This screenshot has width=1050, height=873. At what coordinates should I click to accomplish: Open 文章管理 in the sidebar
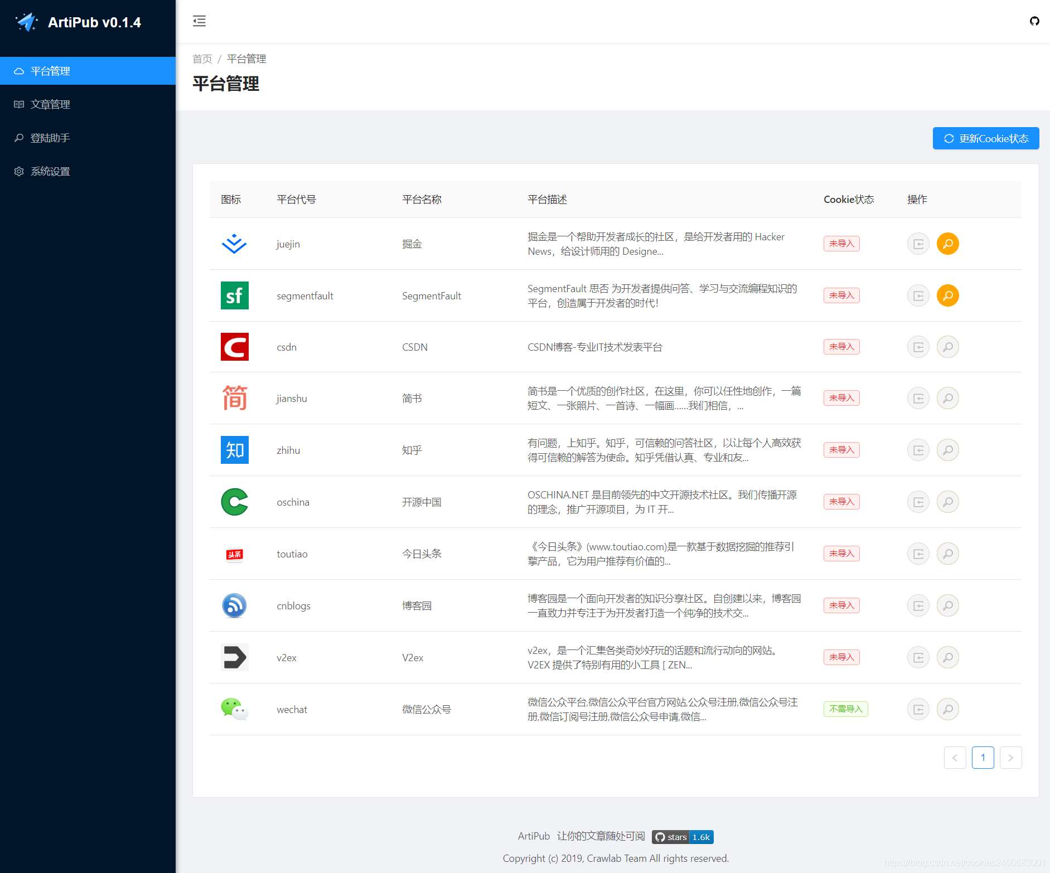(x=88, y=104)
